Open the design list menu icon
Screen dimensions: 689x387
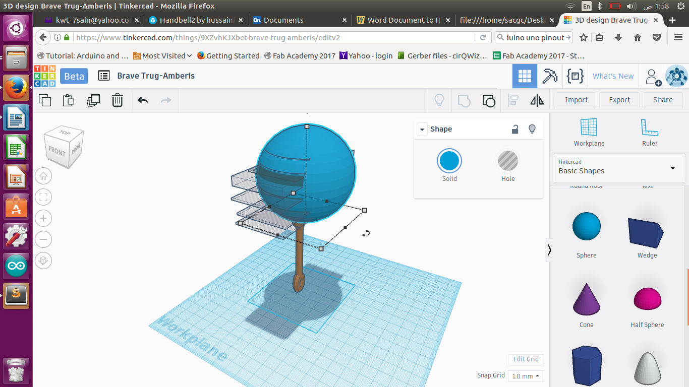click(104, 76)
